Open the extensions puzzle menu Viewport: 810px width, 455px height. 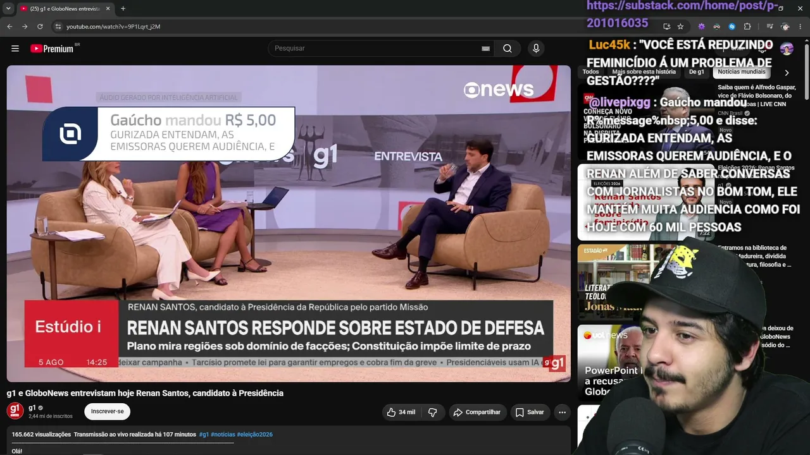click(x=747, y=27)
